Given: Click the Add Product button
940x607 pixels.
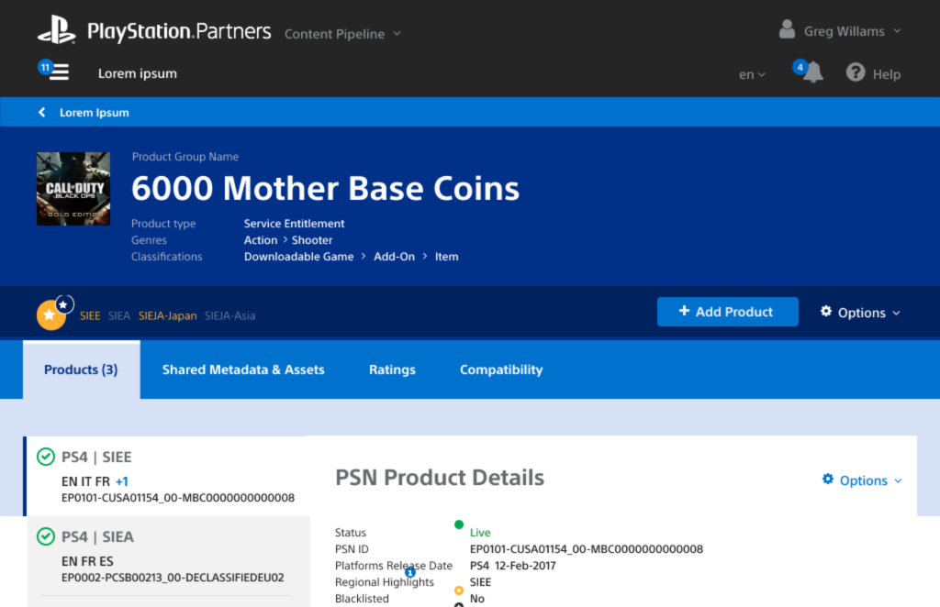Looking at the screenshot, I should point(727,312).
